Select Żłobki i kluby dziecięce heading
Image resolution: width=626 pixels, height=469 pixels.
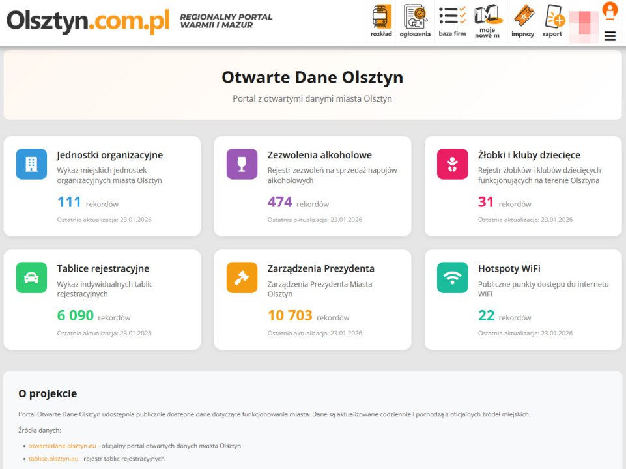click(529, 155)
